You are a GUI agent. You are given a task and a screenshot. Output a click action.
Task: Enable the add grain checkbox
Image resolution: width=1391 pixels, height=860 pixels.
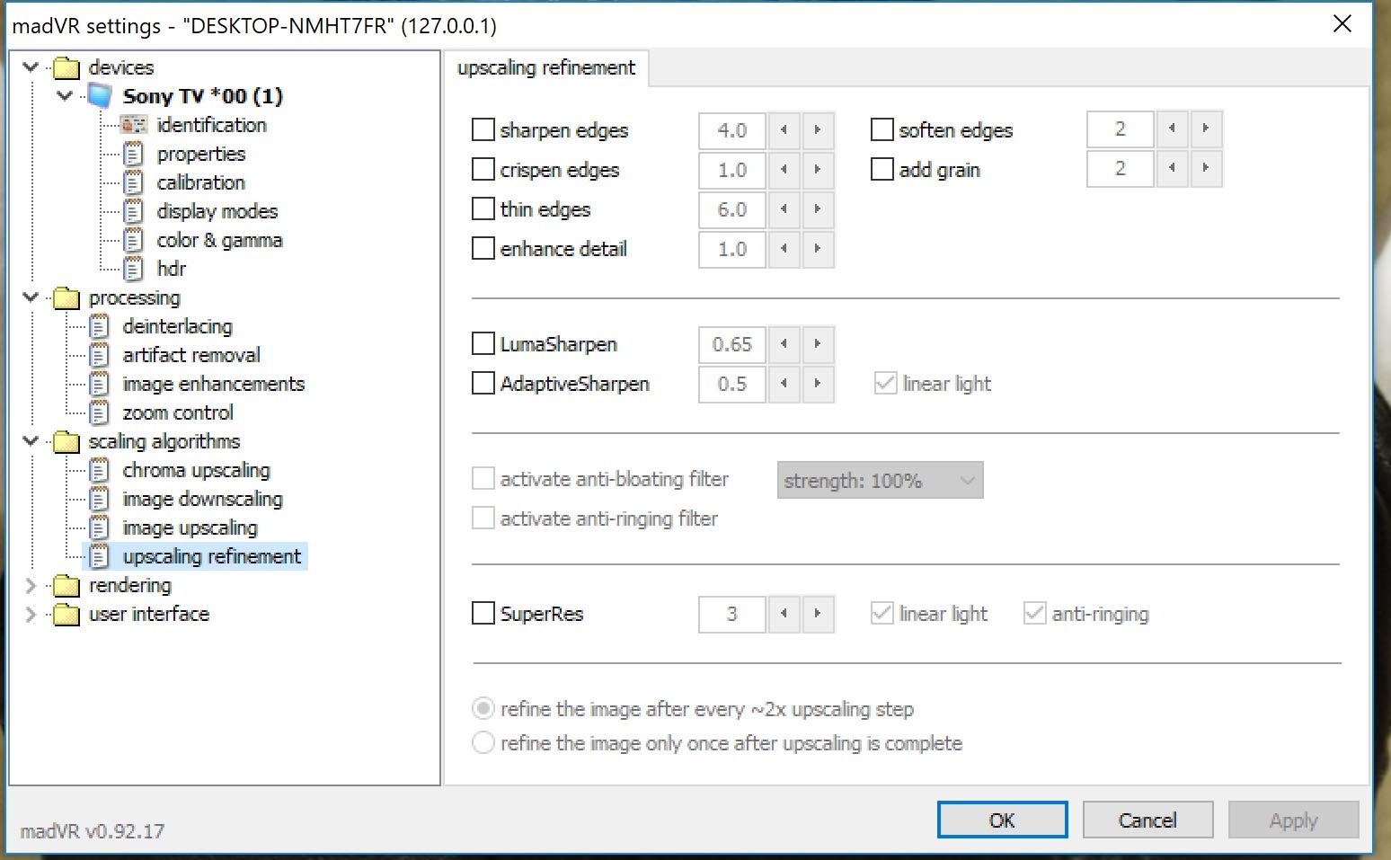point(882,169)
